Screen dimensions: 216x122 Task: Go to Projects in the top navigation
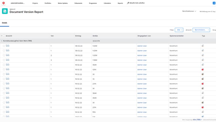[x=35, y=3]
